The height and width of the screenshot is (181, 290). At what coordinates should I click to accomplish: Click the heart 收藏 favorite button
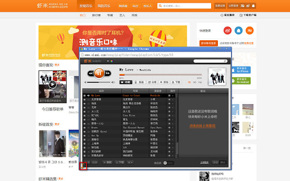[x=126, y=82]
